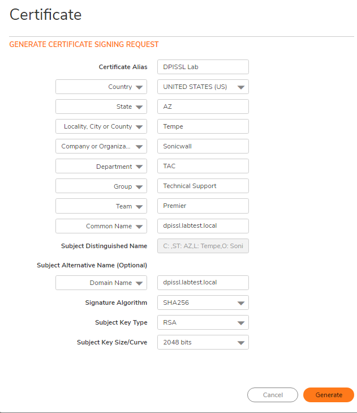Open the Group field type dropdown

(x=101, y=186)
